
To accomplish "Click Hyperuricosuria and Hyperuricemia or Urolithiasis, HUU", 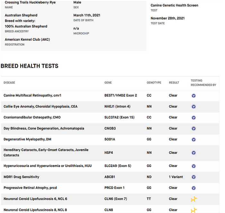I will (x=48, y=166).
